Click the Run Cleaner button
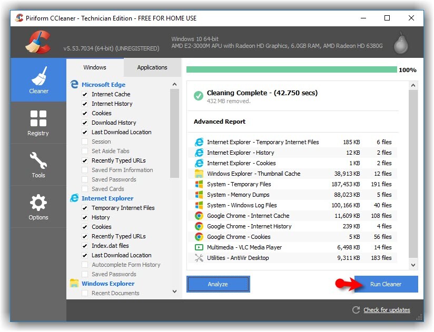The width and height of the screenshot is (434, 332). [386, 284]
